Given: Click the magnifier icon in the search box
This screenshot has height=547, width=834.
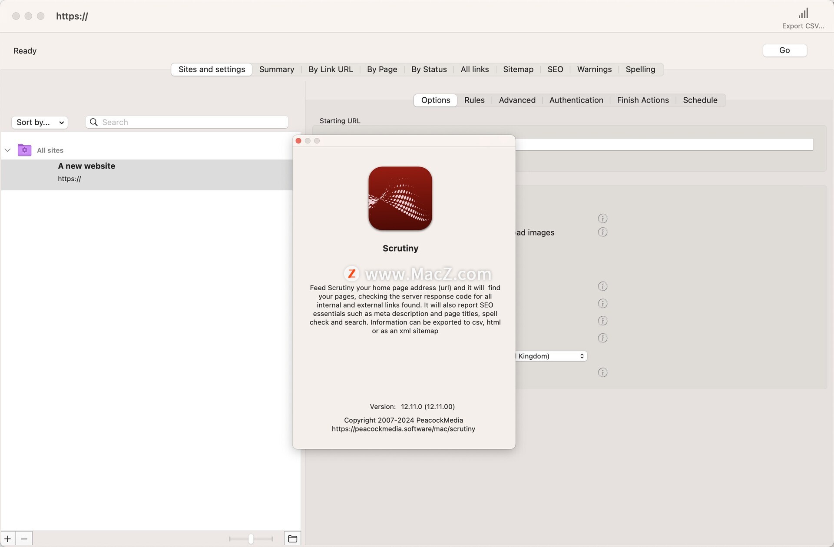Looking at the screenshot, I should (x=93, y=122).
